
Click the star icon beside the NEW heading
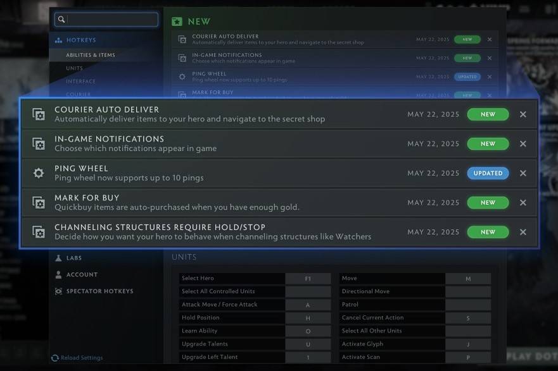pyautogui.click(x=177, y=21)
